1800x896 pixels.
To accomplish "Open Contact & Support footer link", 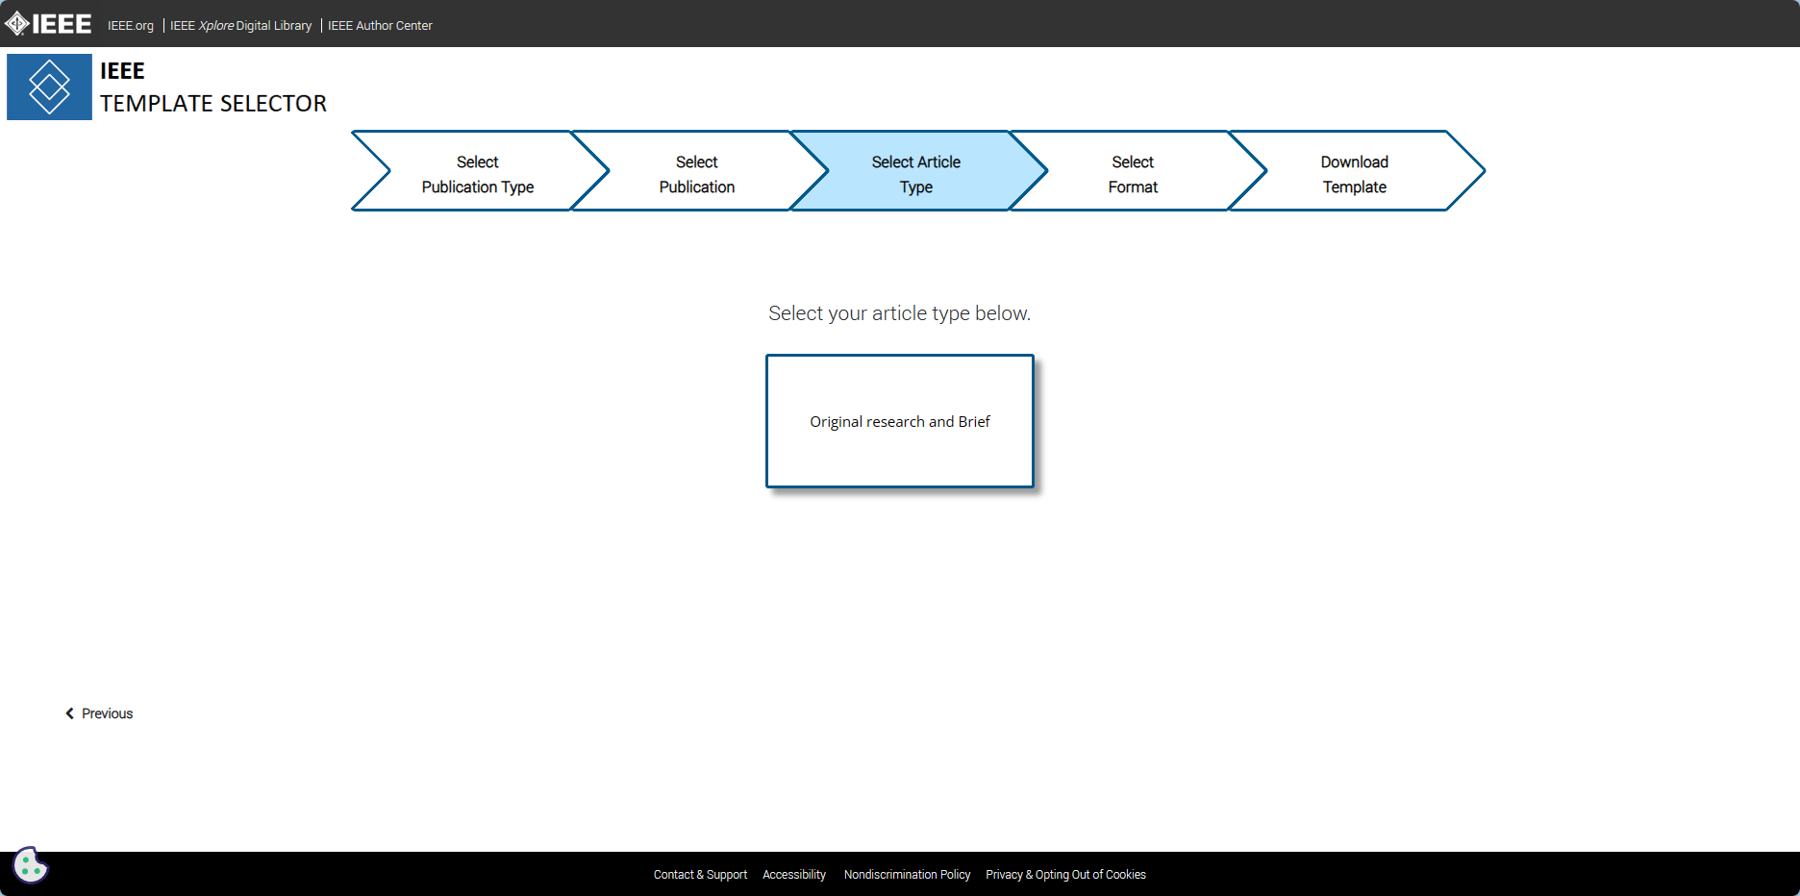I will click(700, 875).
